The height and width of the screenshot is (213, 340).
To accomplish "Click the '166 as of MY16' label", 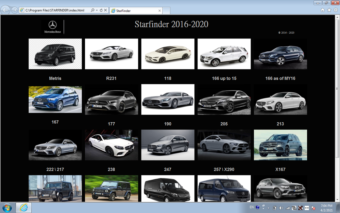I will tap(280, 78).
